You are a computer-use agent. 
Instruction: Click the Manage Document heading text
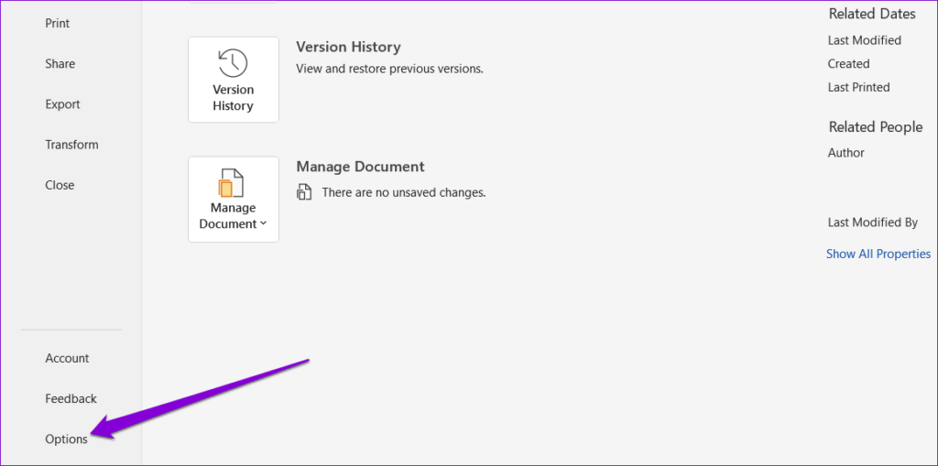click(x=360, y=167)
